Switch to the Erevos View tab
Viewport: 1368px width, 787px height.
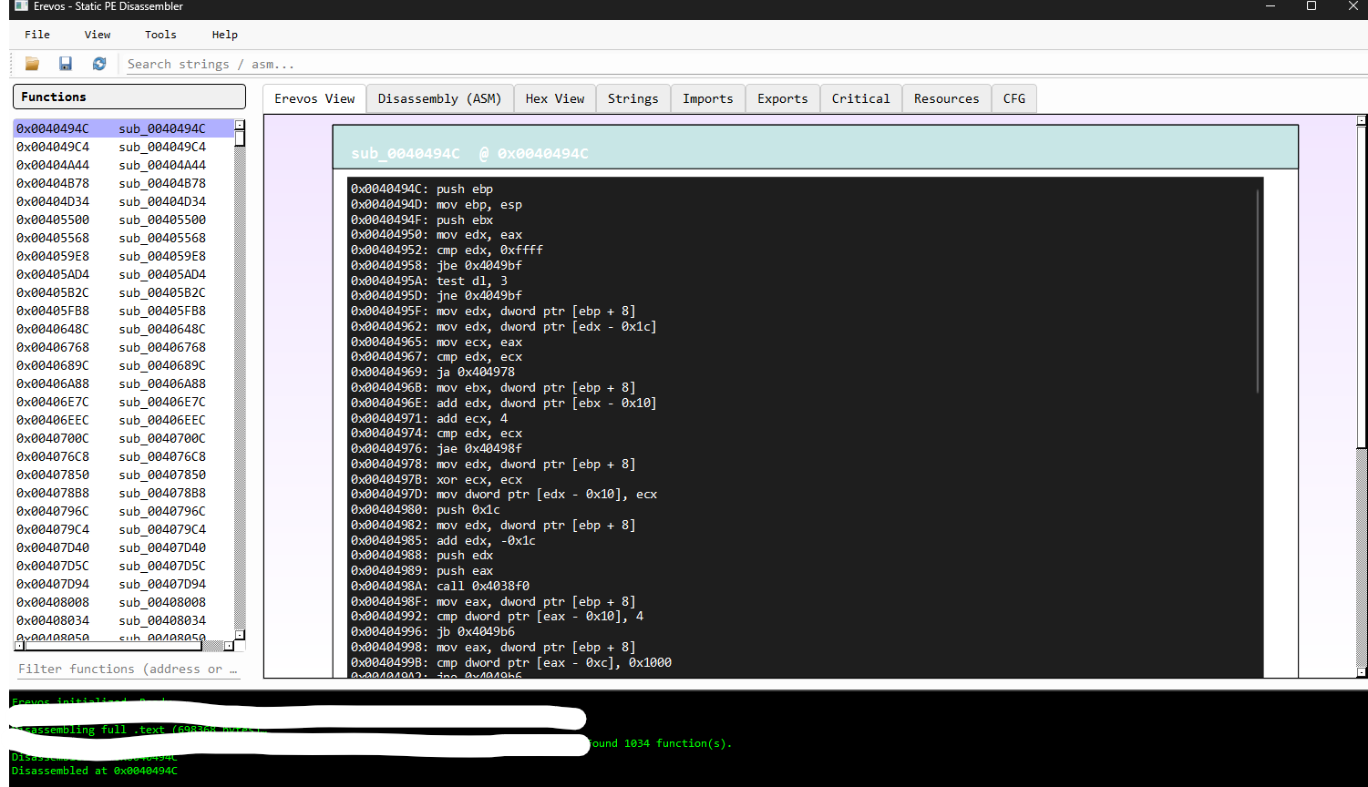pyautogui.click(x=314, y=98)
